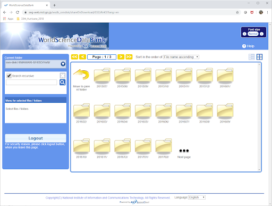
Task: Open the 201701/ folder
Action: (x=143, y=146)
